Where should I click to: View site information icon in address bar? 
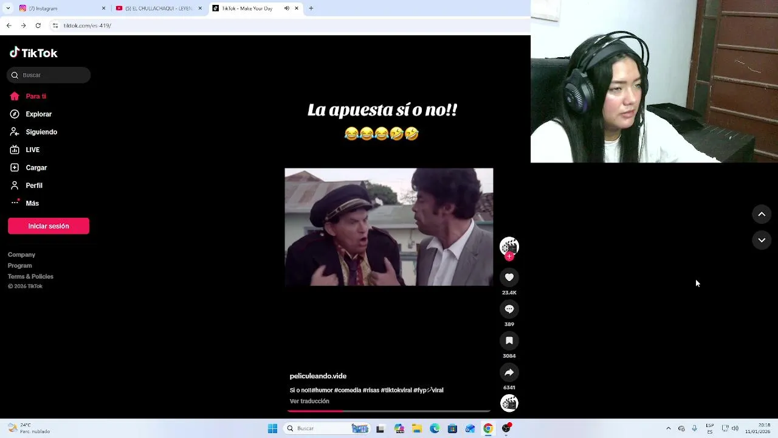(55, 26)
